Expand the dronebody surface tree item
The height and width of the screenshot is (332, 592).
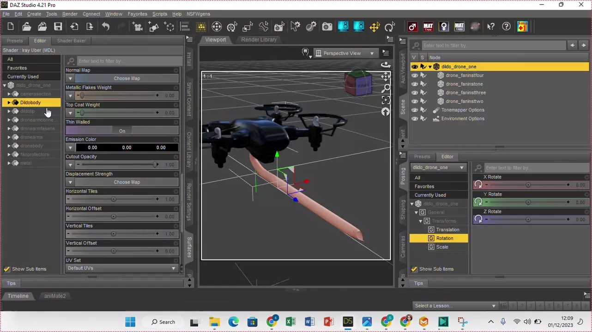(9, 146)
